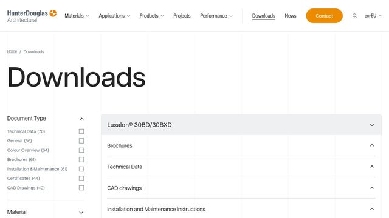The image size is (389, 218).
Task: Check the Brochures (61) filter
Action: tap(81, 159)
